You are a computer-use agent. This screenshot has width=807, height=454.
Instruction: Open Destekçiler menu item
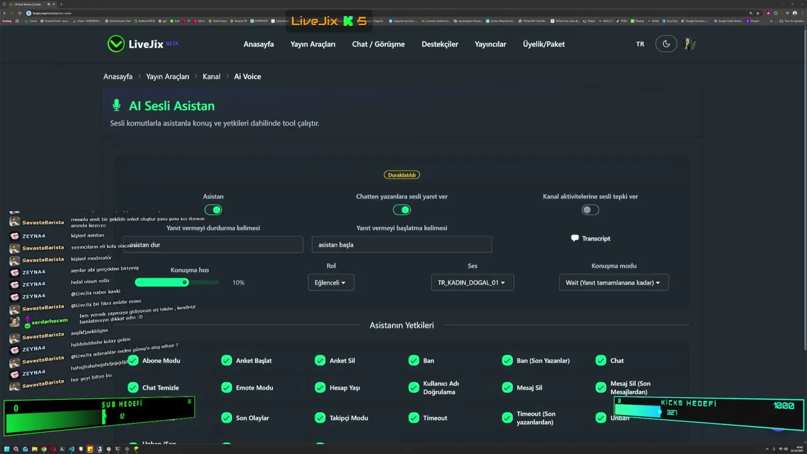(440, 44)
